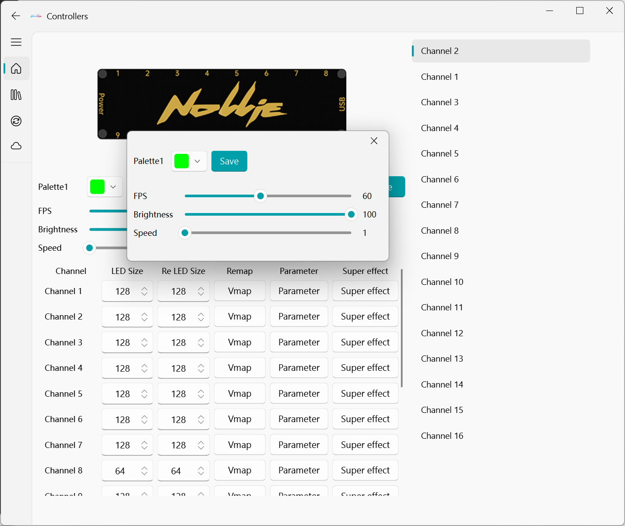Viewport: 625px width, 526px height.
Task: Close the Palette1 popup dialog
Action: click(374, 141)
